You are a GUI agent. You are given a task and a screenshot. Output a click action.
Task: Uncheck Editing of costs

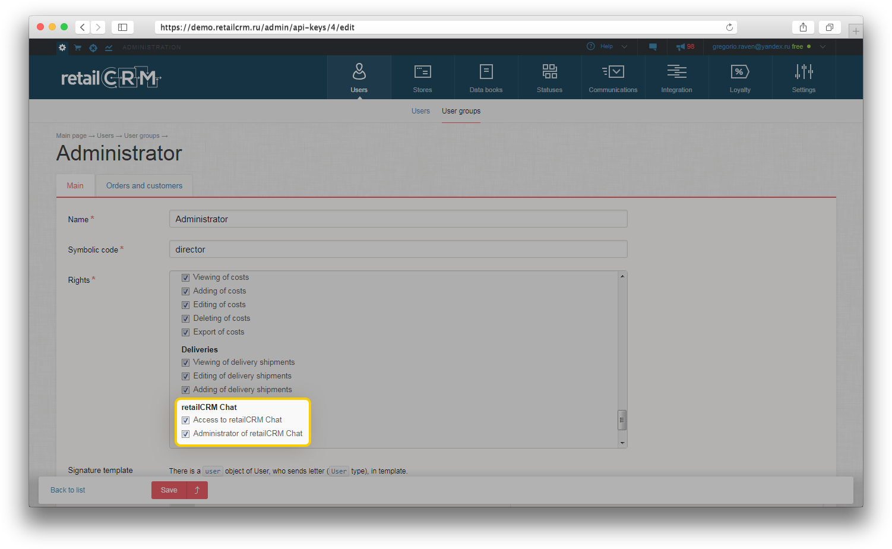point(185,305)
